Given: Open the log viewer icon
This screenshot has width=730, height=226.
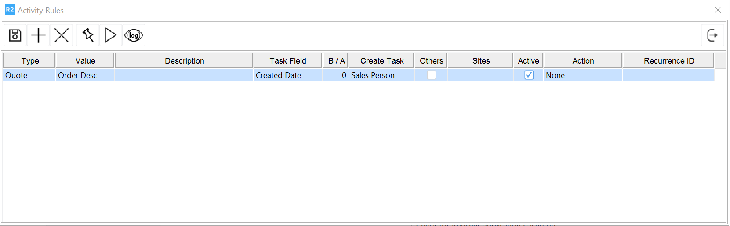Looking at the screenshot, I should click(x=134, y=35).
